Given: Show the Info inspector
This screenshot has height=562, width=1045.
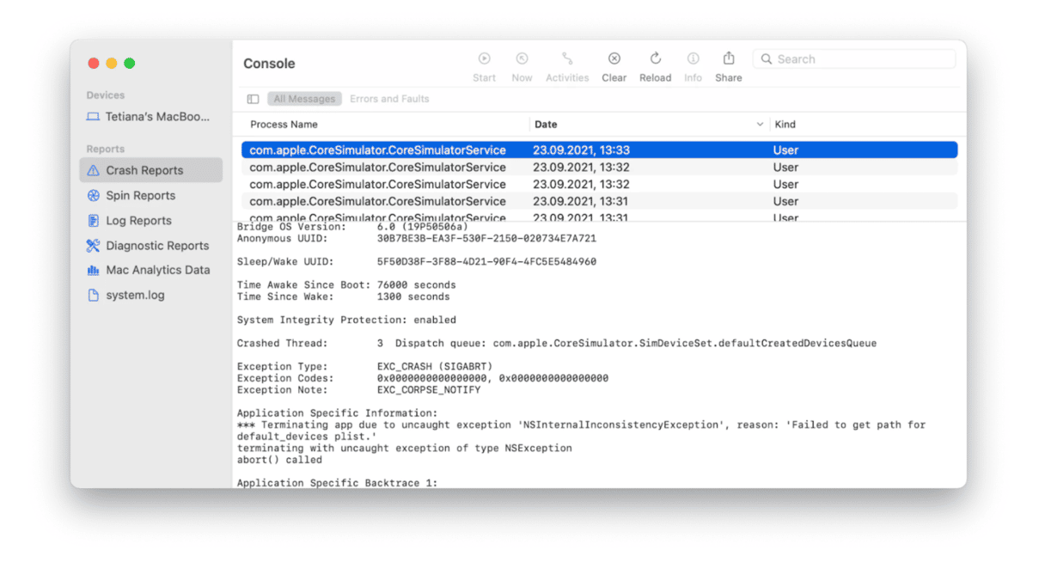Looking at the screenshot, I should [693, 59].
